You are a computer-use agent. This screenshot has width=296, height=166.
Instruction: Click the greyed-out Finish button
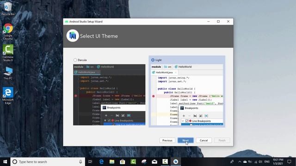point(222,140)
